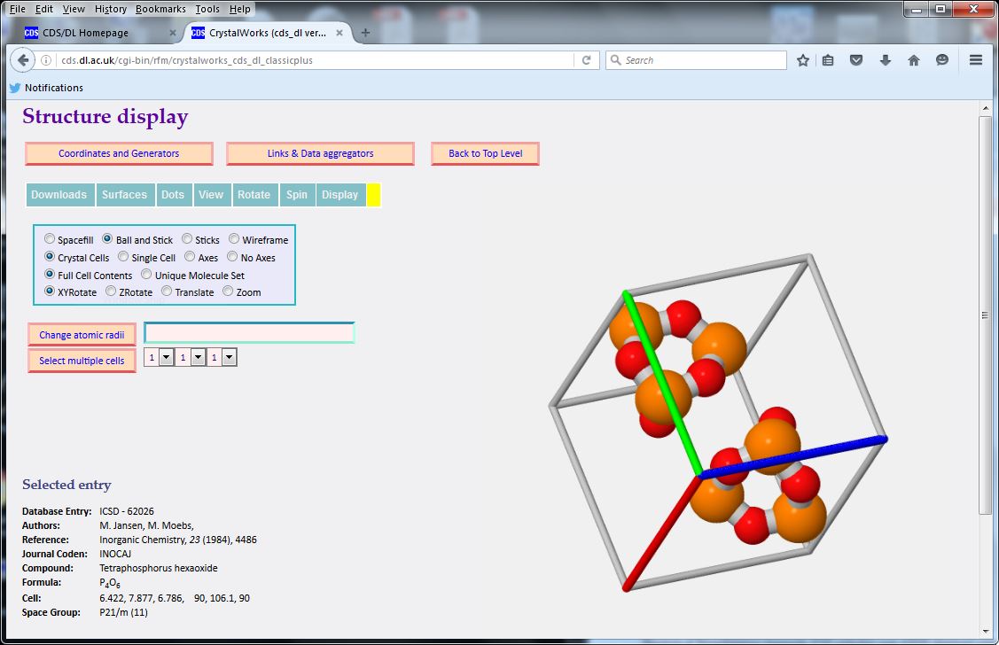This screenshot has width=999, height=645.
Task: Enable Translate mouse mode
Action: point(167,291)
